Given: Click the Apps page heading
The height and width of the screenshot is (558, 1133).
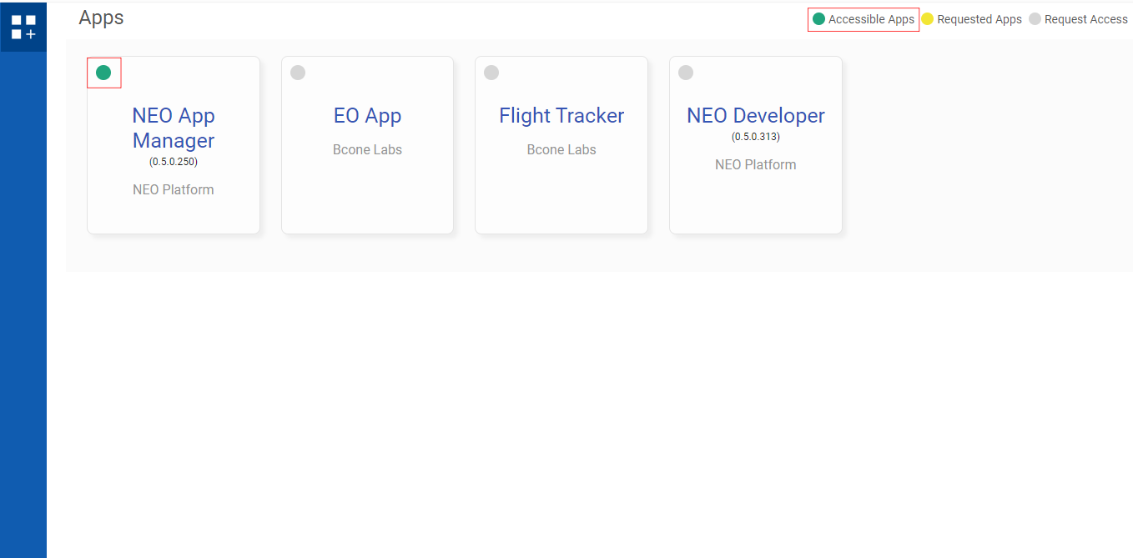Looking at the screenshot, I should coord(101,18).
